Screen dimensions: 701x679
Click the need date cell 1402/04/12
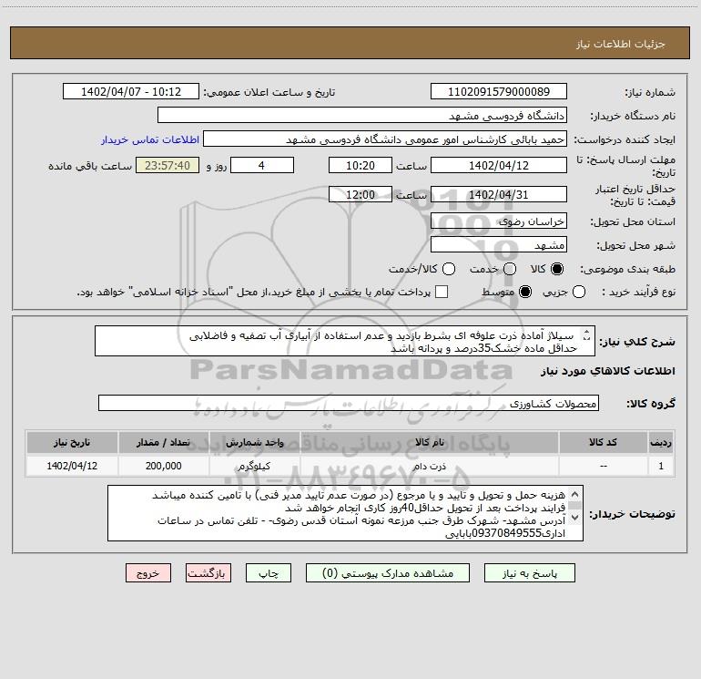tap(72, 466)
